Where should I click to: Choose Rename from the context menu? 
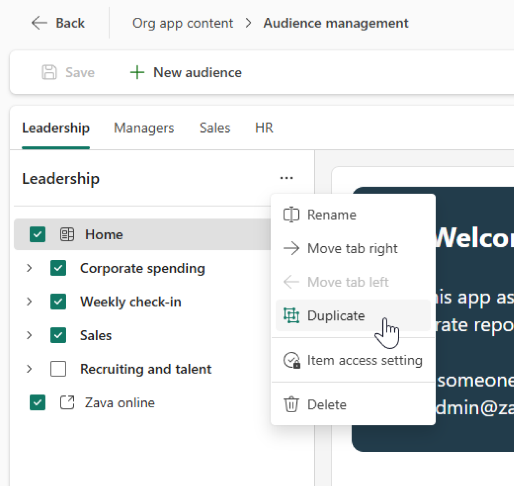pos(353,215)
